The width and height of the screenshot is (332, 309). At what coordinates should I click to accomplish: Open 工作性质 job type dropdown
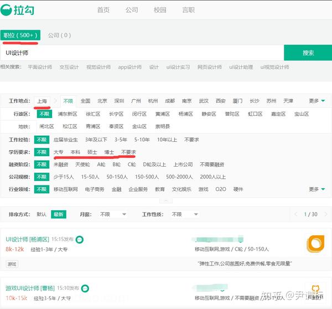pyautogui.click(x=185, y=215)
